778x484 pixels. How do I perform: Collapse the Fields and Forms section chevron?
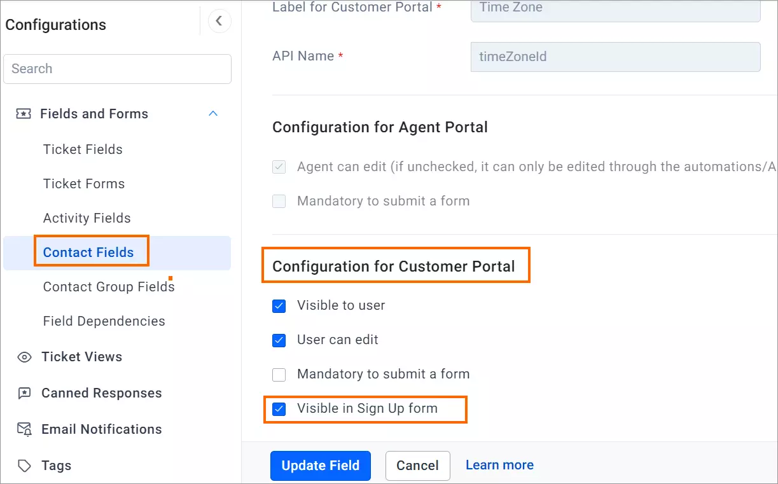[214, 114]
